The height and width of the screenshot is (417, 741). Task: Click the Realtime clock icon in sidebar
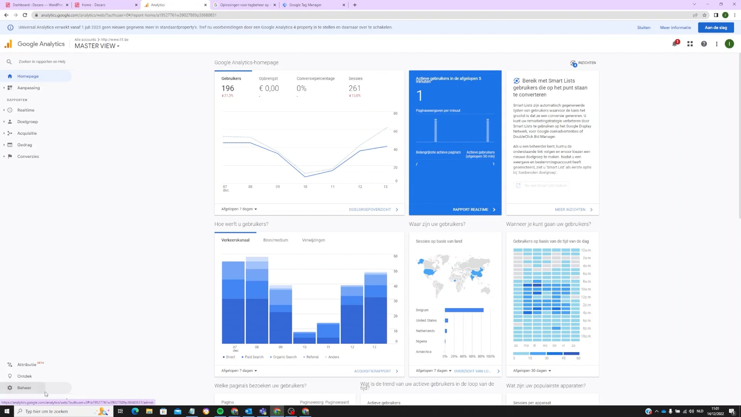[10, 110]
